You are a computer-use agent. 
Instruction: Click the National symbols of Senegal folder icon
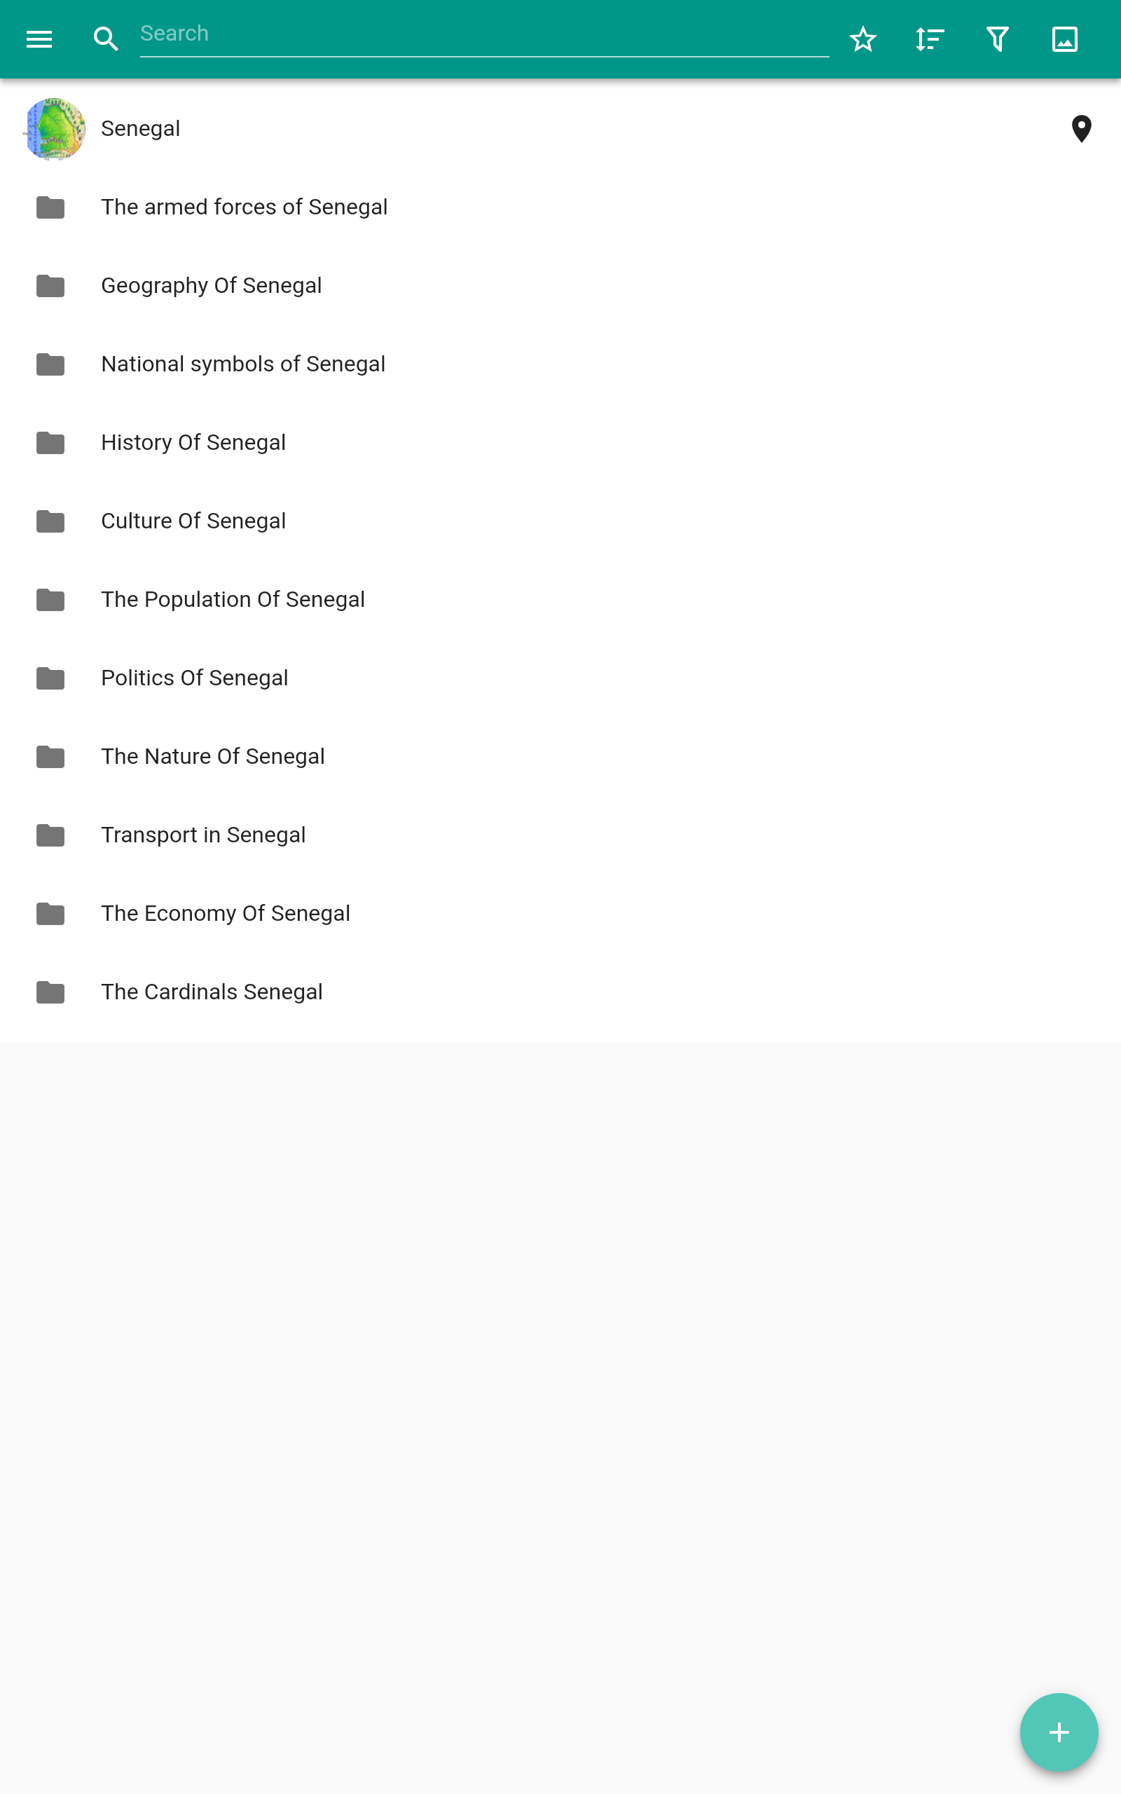[x=50, y=364]
